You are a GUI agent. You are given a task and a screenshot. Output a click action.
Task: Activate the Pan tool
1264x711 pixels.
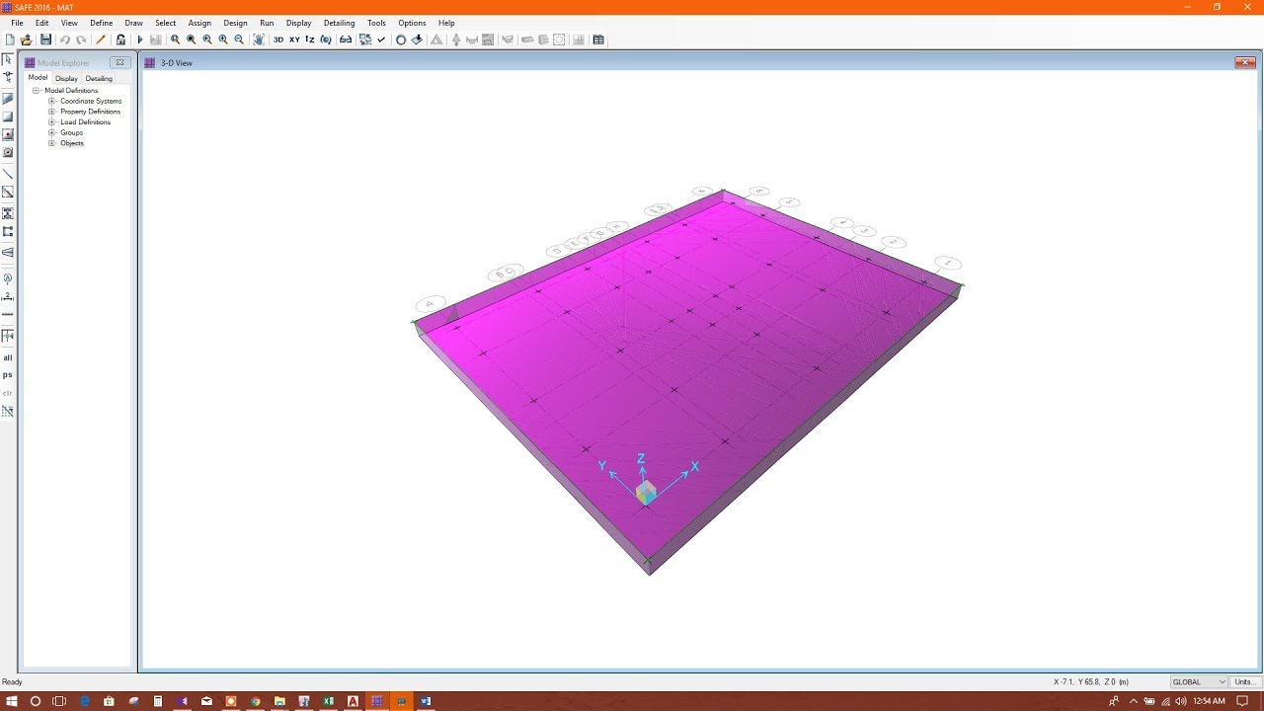click(x=260, y=39)
